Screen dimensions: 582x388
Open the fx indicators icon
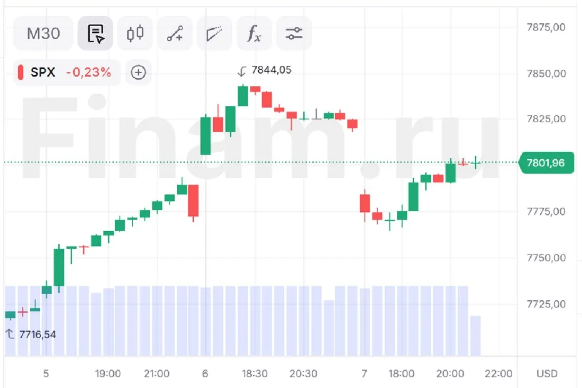pos(254,33)
